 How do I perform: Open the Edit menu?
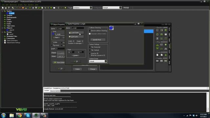pos(7,5)
